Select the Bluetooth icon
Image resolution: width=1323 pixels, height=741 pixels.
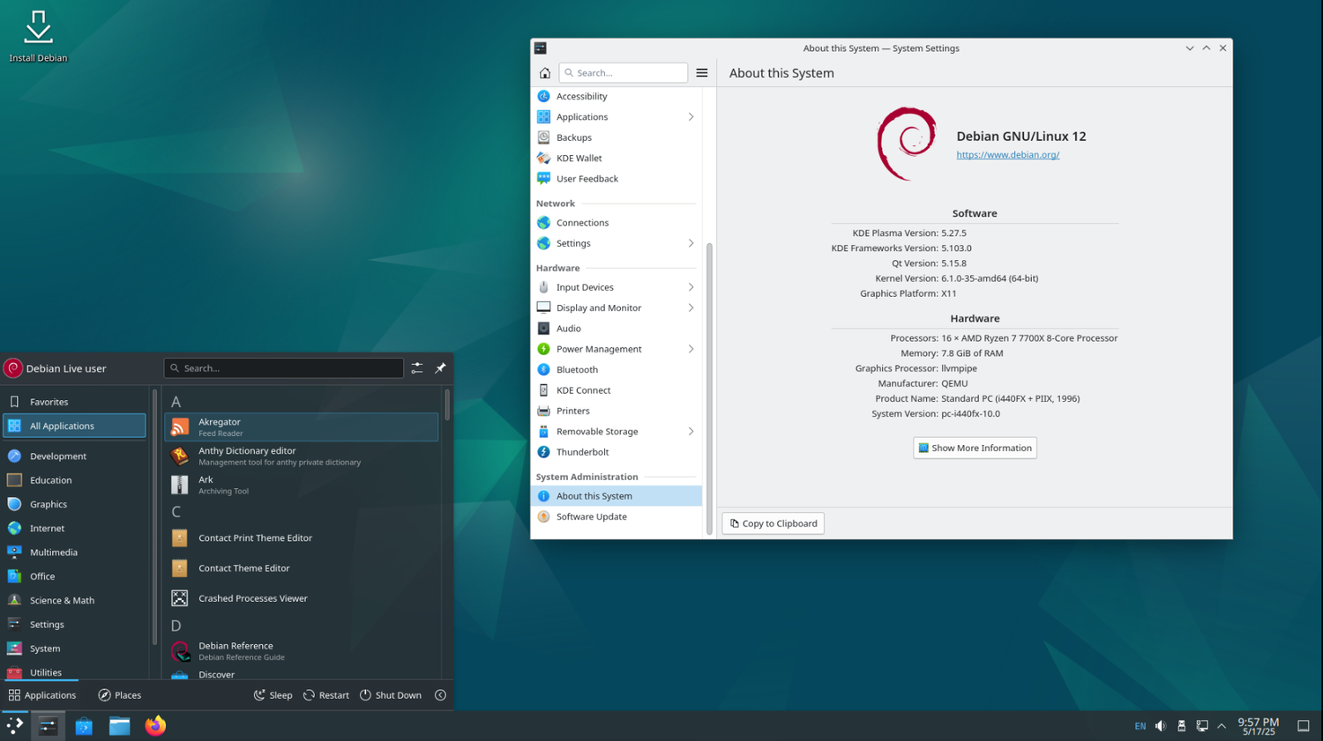pyautogui.click(x=543, y=370)
